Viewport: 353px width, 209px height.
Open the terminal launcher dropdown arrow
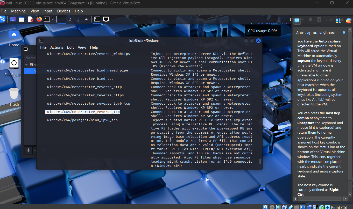(x=53, y=19)
